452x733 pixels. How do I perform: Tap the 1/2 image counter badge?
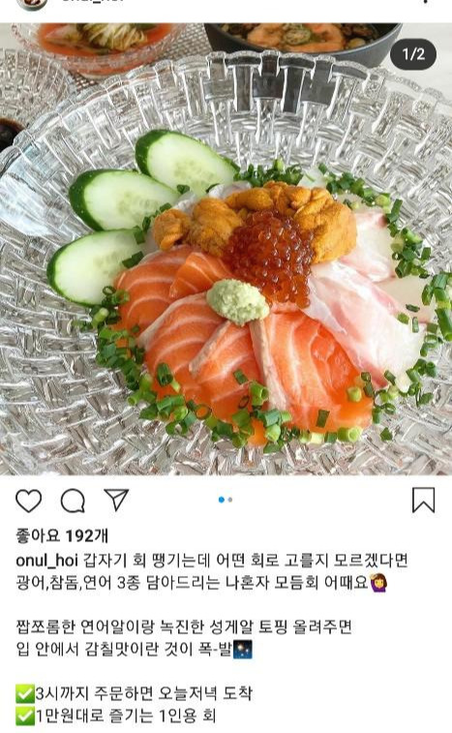[413, 54]
